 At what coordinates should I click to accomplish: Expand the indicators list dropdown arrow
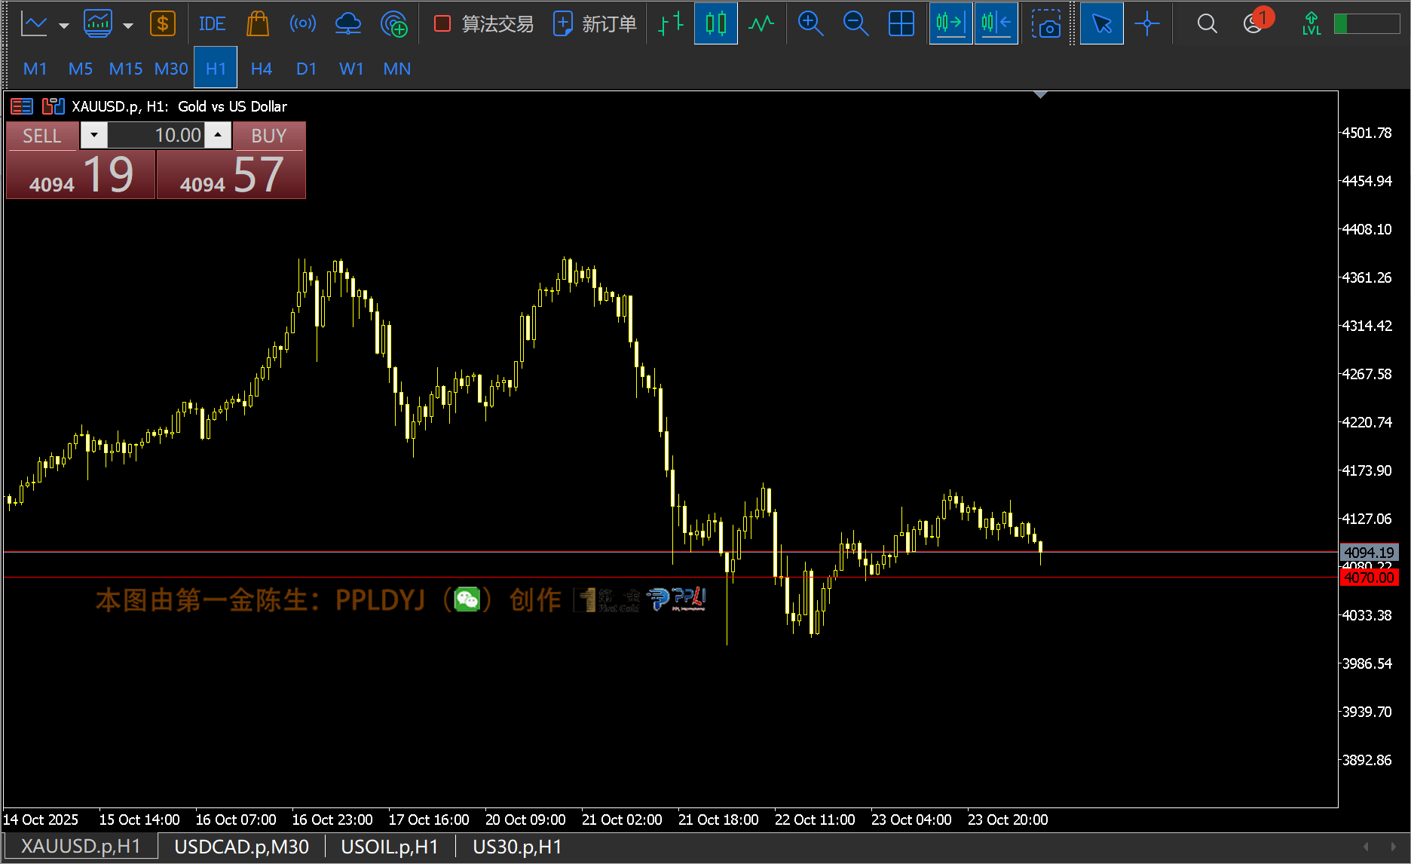pos(128,26)
